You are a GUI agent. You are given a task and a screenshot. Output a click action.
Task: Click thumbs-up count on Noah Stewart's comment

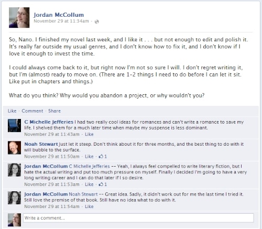tap(103, 156)
